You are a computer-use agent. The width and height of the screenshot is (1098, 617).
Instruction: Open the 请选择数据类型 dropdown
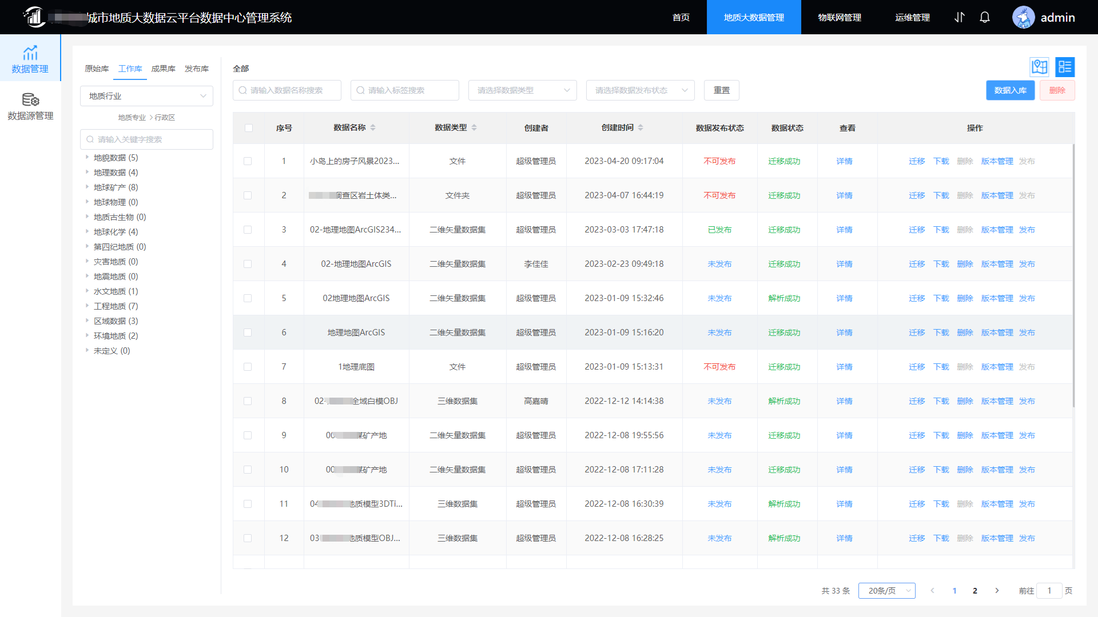(x=522, y=90)
